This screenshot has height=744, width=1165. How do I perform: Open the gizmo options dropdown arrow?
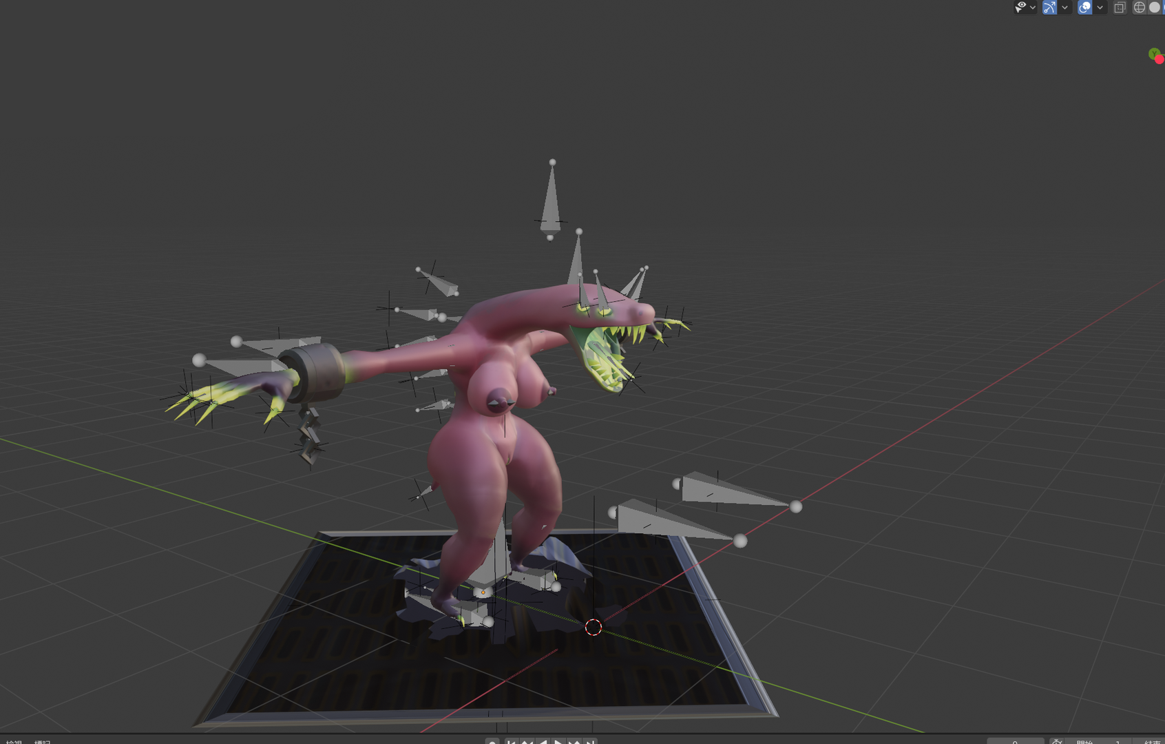tap(1064, 8)
